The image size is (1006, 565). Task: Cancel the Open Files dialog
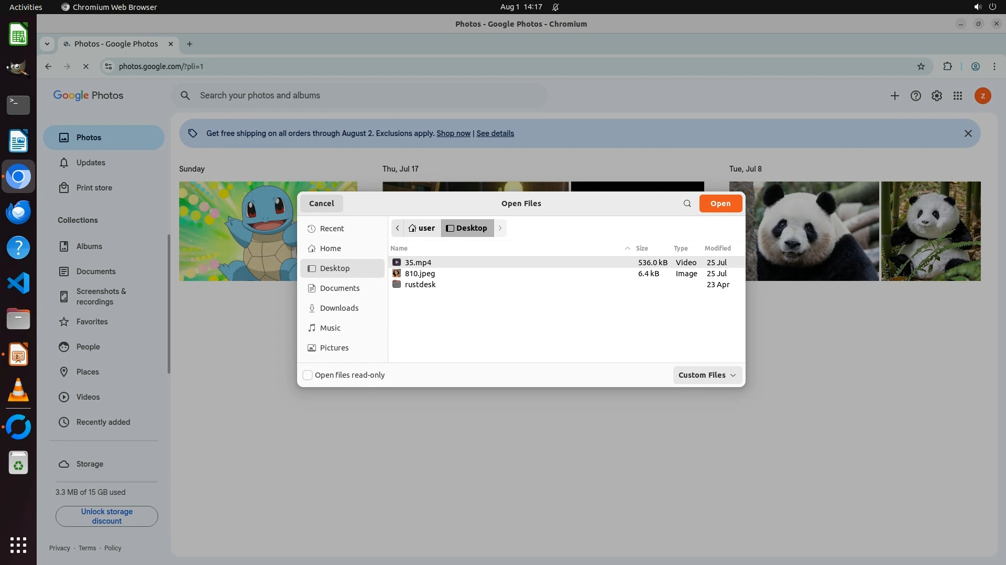click(x=321, y=204)
